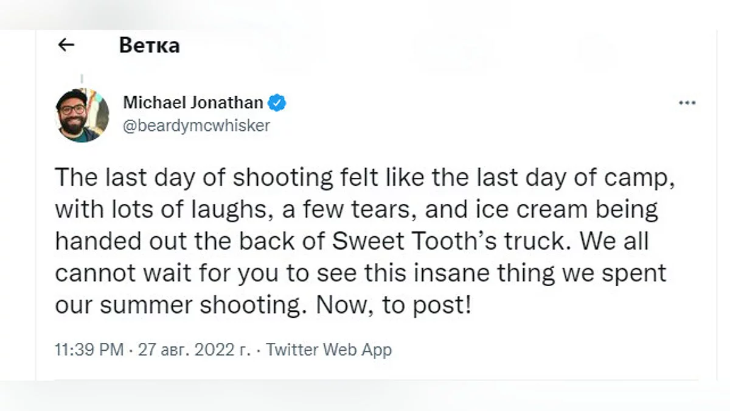
Task: Click the @beardymcwhisker handle
Action: point(196,125)
